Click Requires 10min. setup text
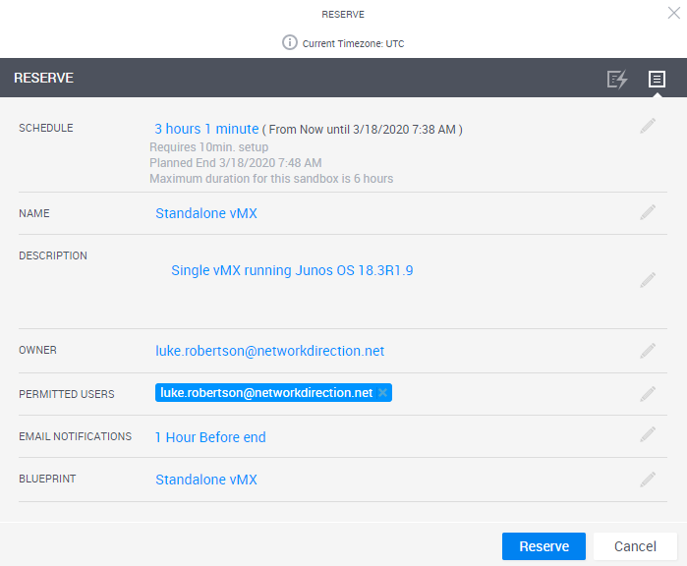The height and width of the screenshot is (566, 687). 209,147
